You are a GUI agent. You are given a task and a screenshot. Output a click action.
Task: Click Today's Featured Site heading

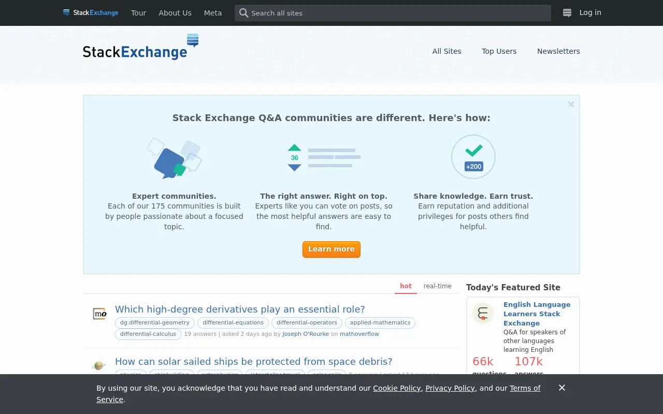pyautogui.click(x=513, y=288)
